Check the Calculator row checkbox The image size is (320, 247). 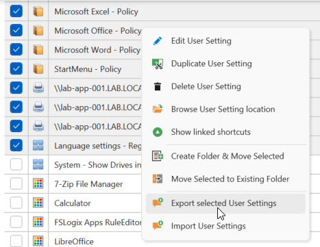pyautogui.click(x=16, y=203)
